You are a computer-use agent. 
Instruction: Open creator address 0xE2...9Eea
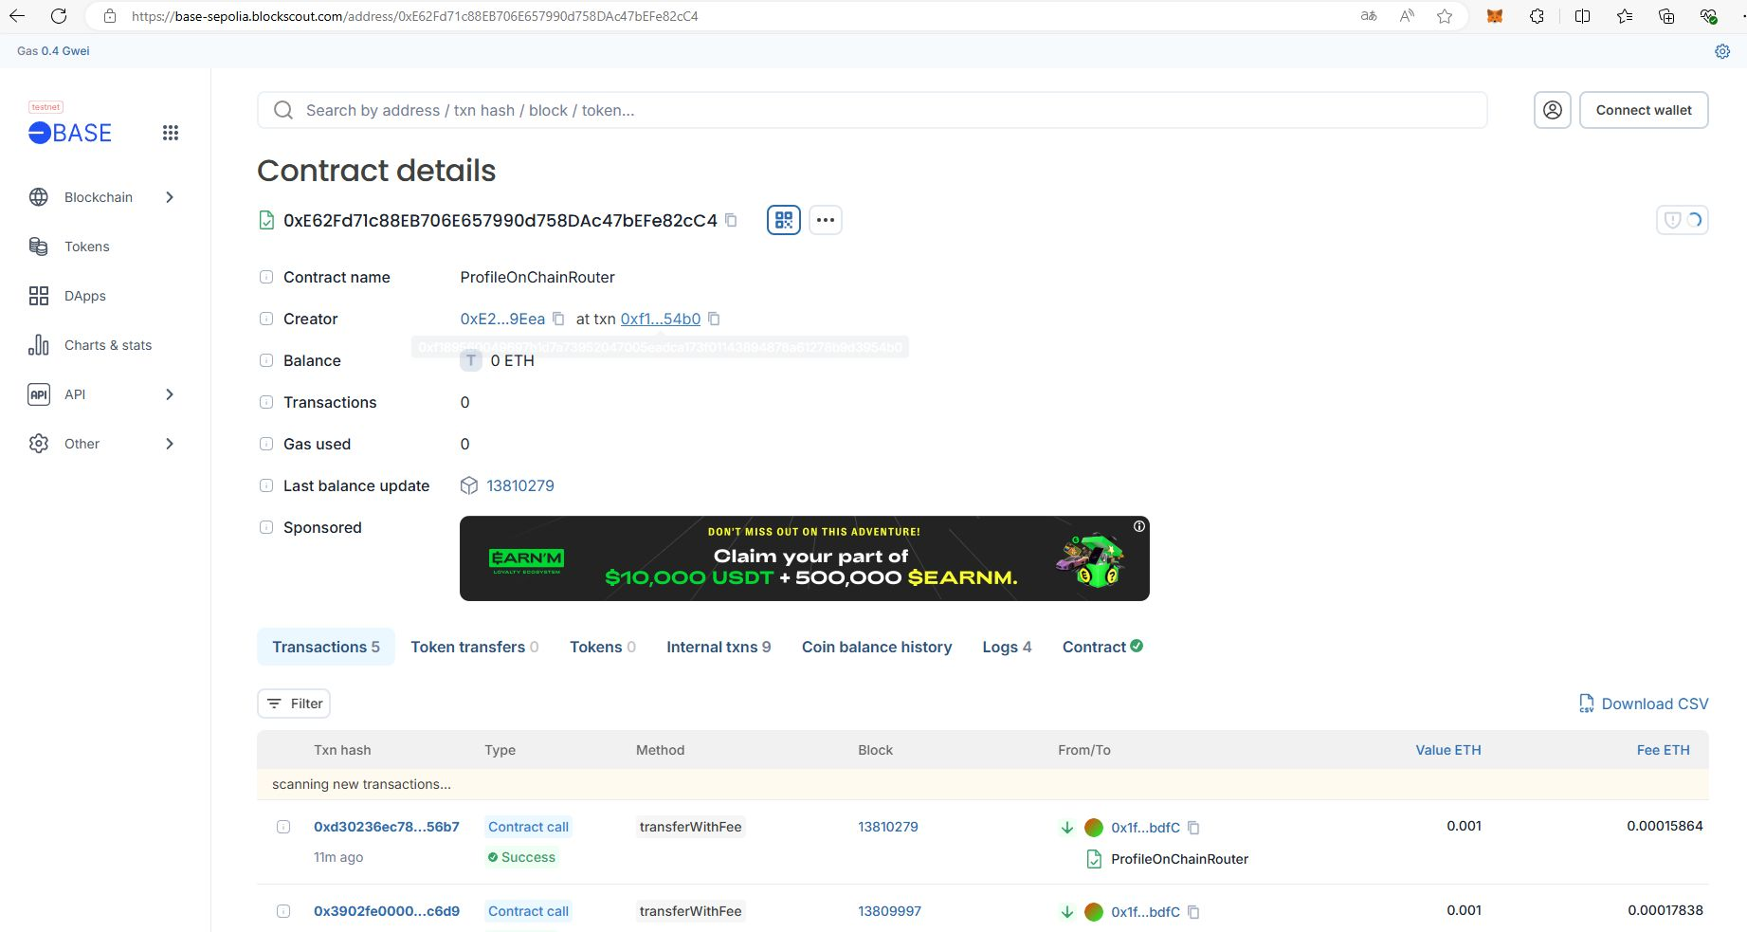(x=502, y=319)
